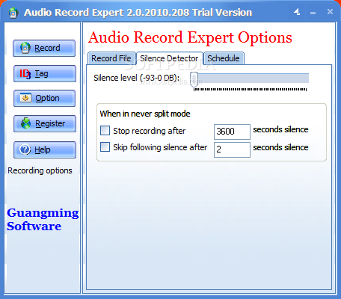Click the Silence level slider thumb

[x=194, y=79]
